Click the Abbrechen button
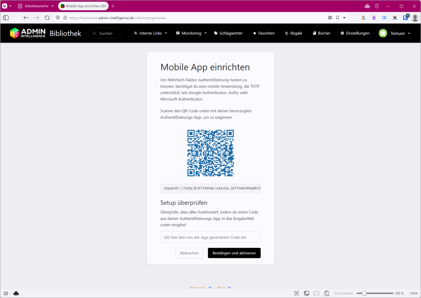Screen dimensions: 421x298 coord(189,253)
